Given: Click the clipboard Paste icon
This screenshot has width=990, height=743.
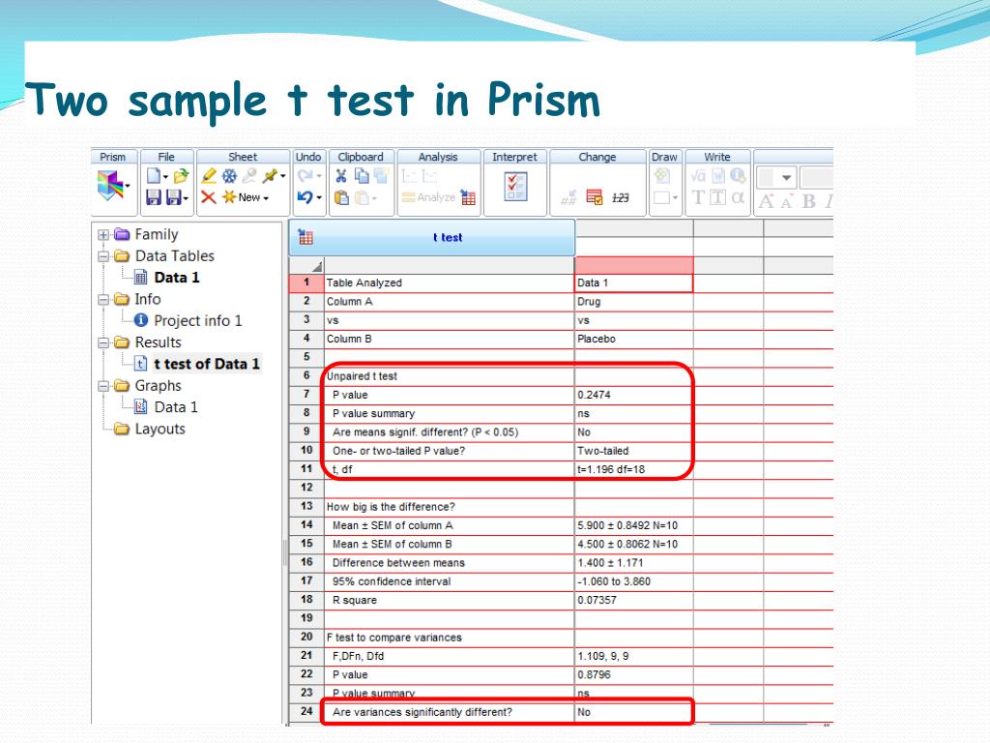Looking at the screenshot, I should 341,197.
